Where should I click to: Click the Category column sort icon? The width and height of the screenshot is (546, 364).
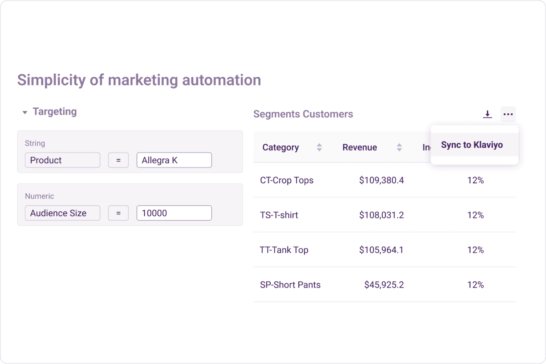pos(319,147)
